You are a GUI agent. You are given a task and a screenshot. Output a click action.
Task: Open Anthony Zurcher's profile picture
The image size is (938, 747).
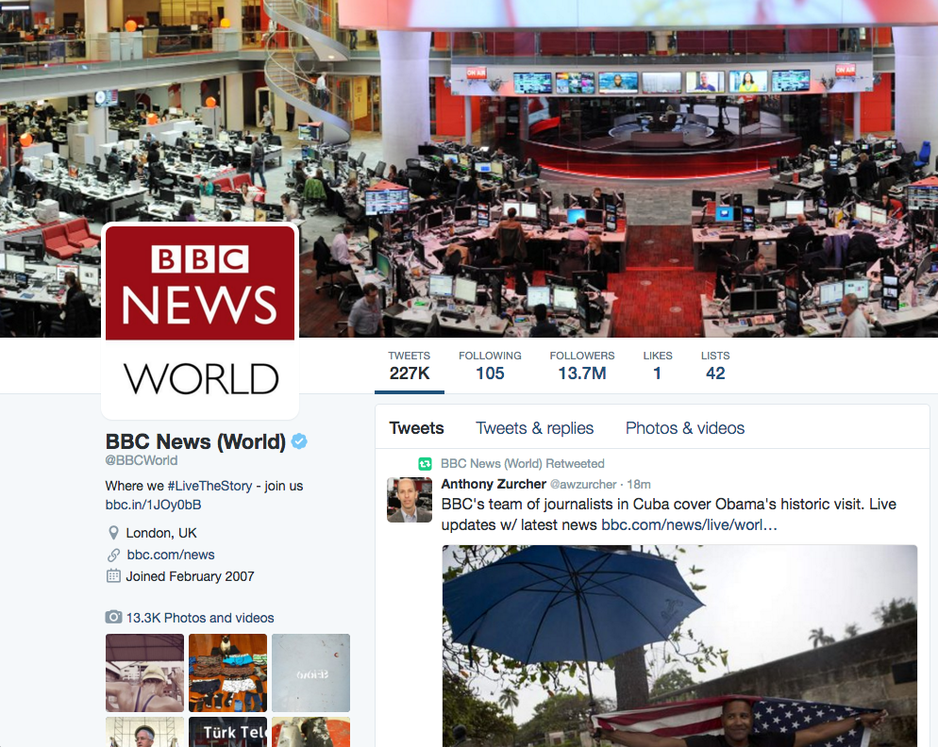(x=410, y=500)
